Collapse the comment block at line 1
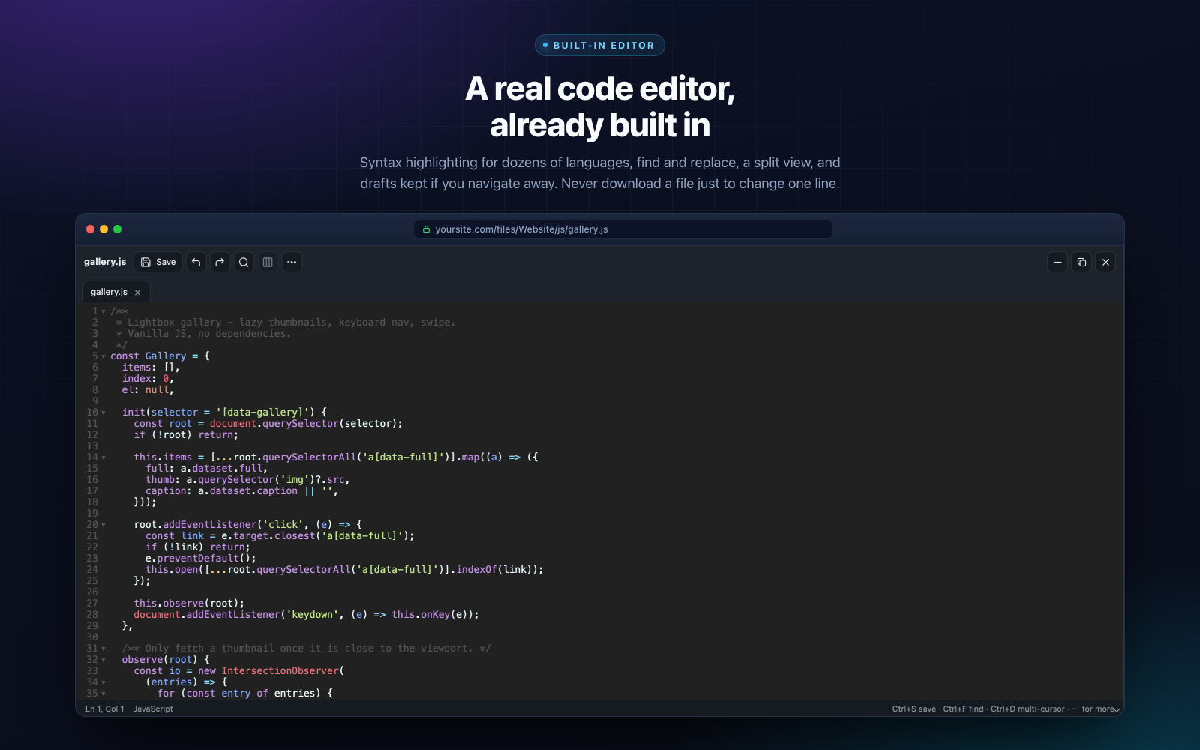 pos(103,311)
